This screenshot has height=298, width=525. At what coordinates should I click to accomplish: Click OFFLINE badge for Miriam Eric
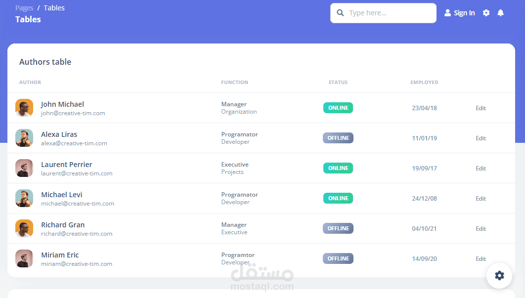pos(338,258)
